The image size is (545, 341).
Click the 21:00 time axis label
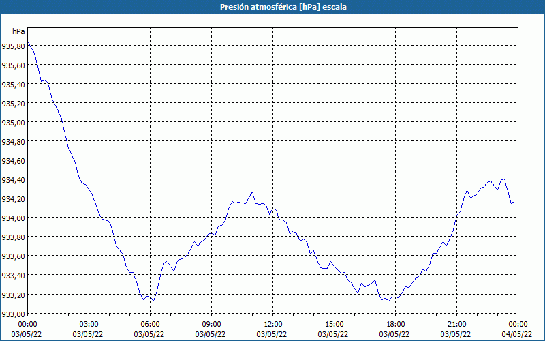point(456,325)
